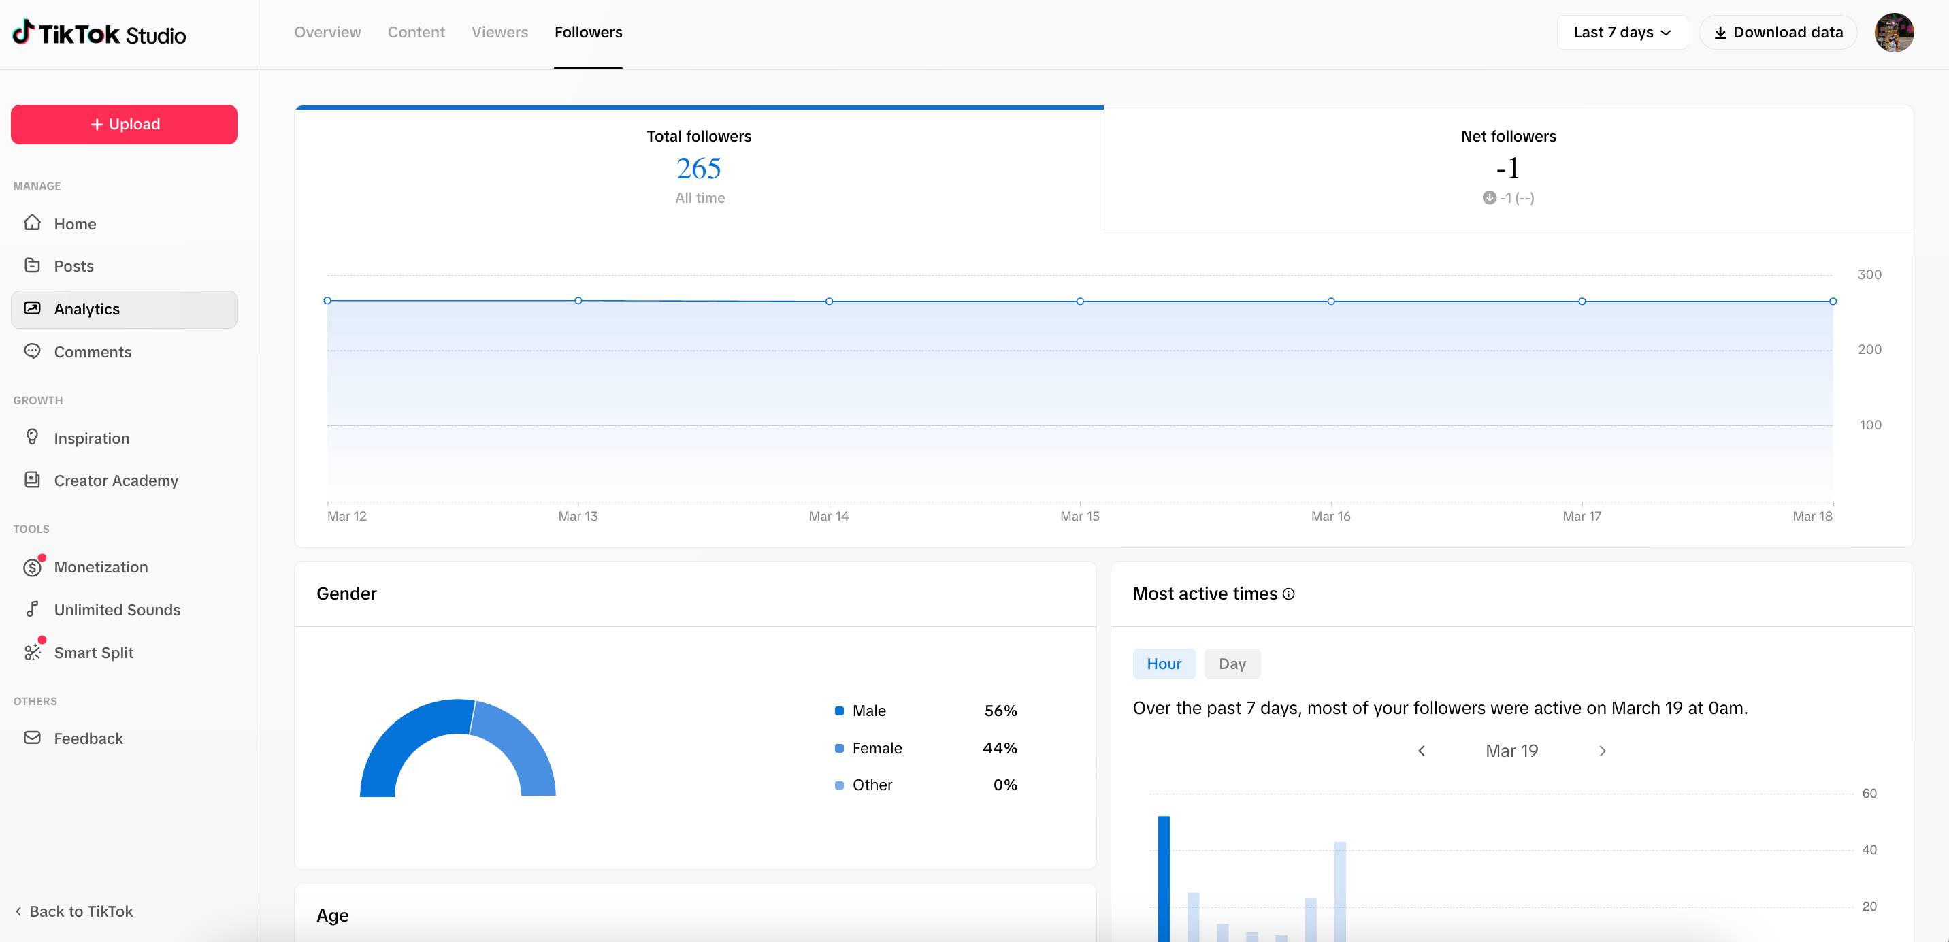Switch to the Viewers tab

click(x=500, y=33)
